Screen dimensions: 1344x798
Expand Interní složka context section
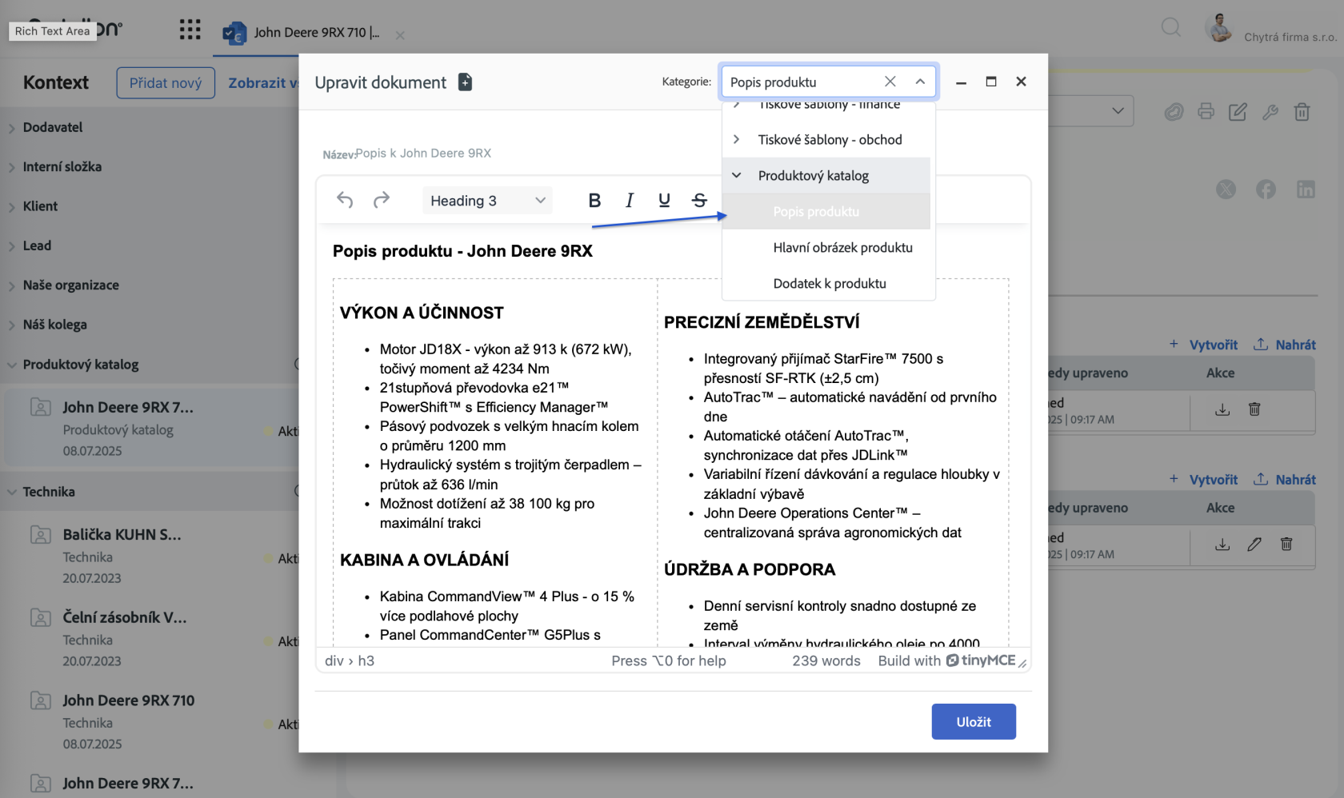coord(12,167)
